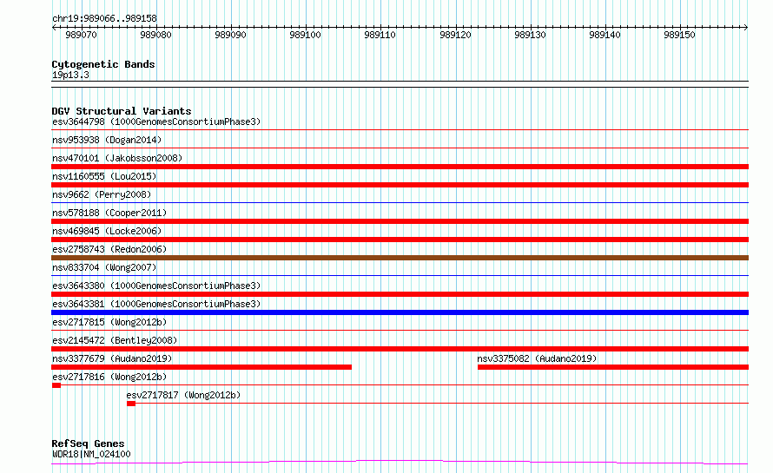The height and width of the screenshot is (473, 773).
Task: Click the brown bar under esv2758743 (Redon2006)
Action: tap(400, 258)
